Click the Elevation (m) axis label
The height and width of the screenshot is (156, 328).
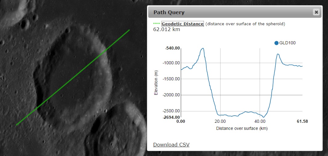(156, 83)
